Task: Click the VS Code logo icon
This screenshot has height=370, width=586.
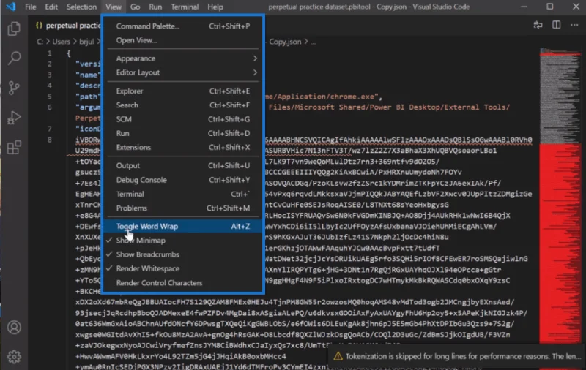Action: (11, 7)
